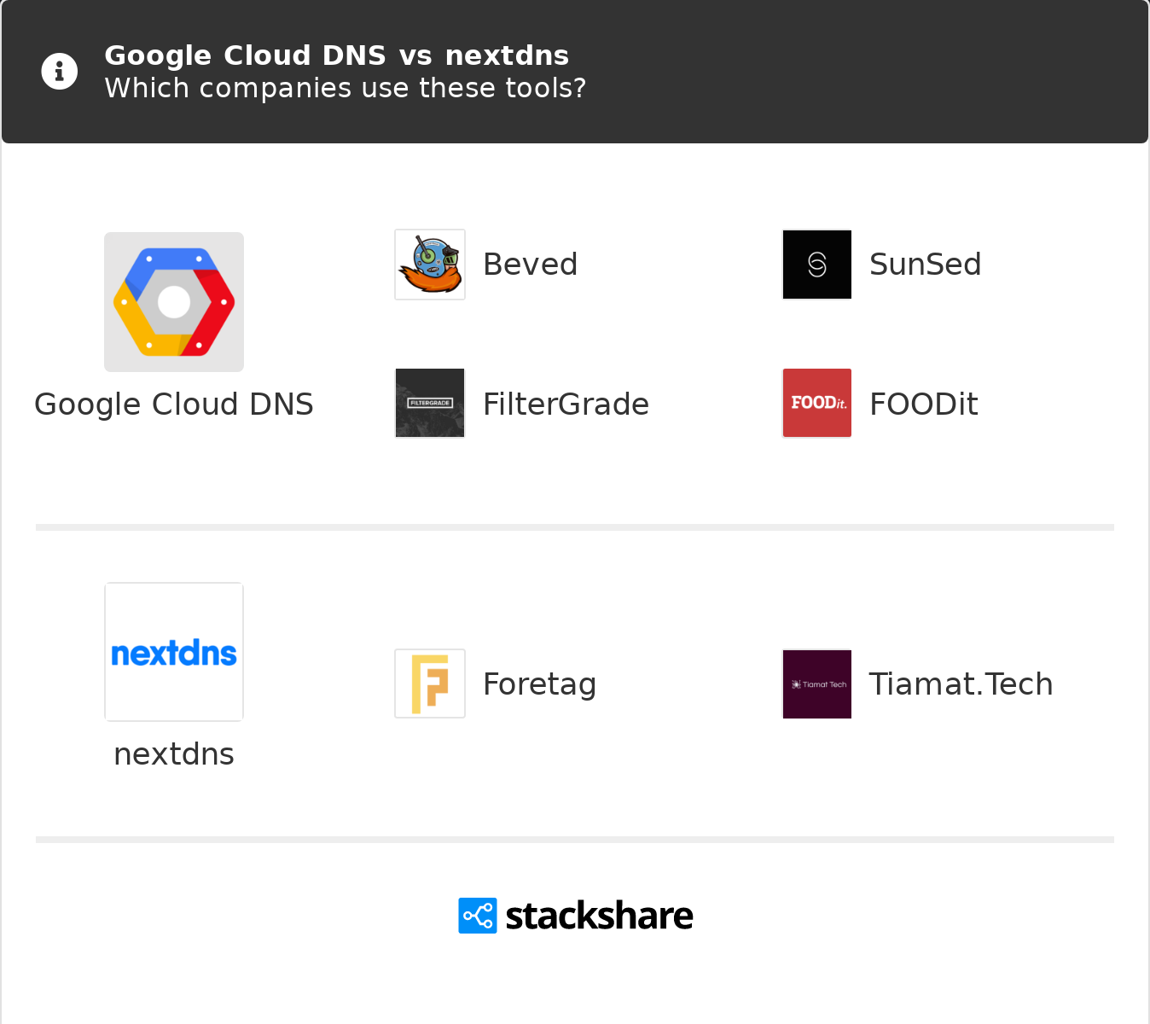Click the FOODit company name
The width and height of the screenshot is (1150, 1024).
pyautogui.click(x=923, y=404)
